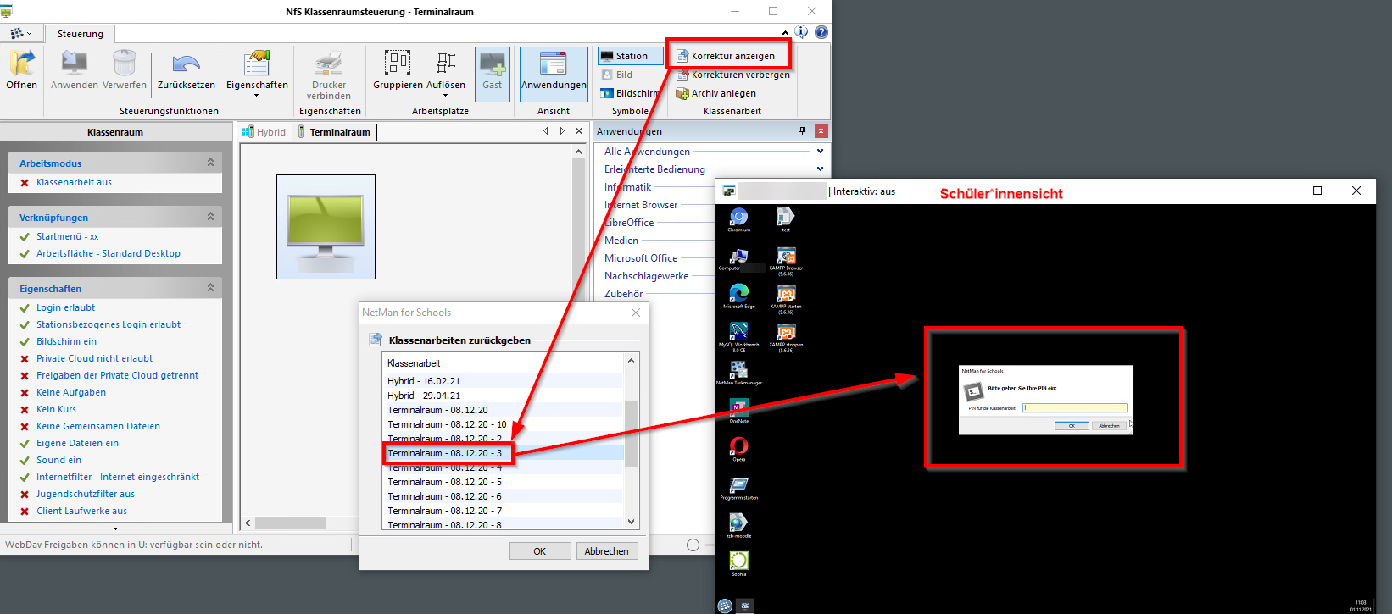
Task: Close the Anwendungen panel
Action: pyautogui.click(x=821, y=131)
